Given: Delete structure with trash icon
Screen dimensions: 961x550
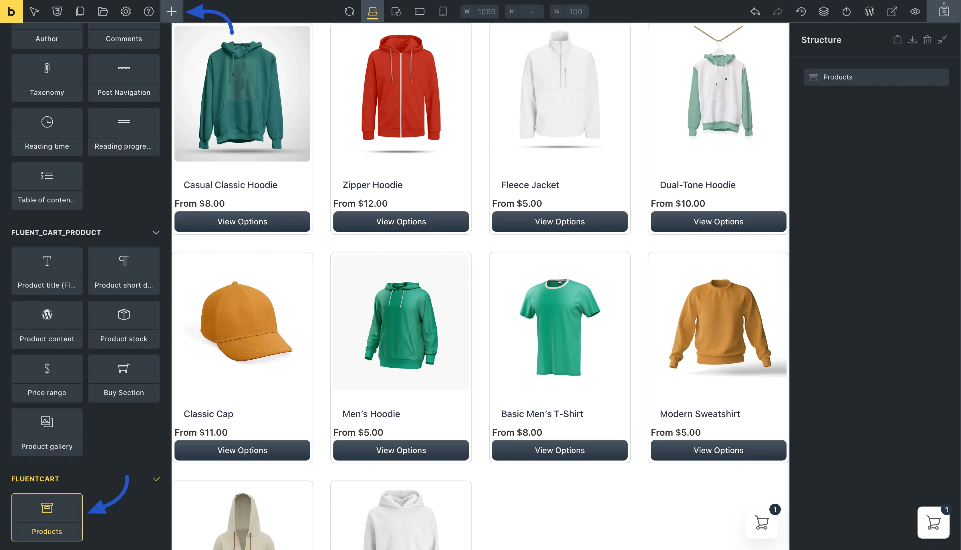Looking at the screenshot, I should point(927,40).
